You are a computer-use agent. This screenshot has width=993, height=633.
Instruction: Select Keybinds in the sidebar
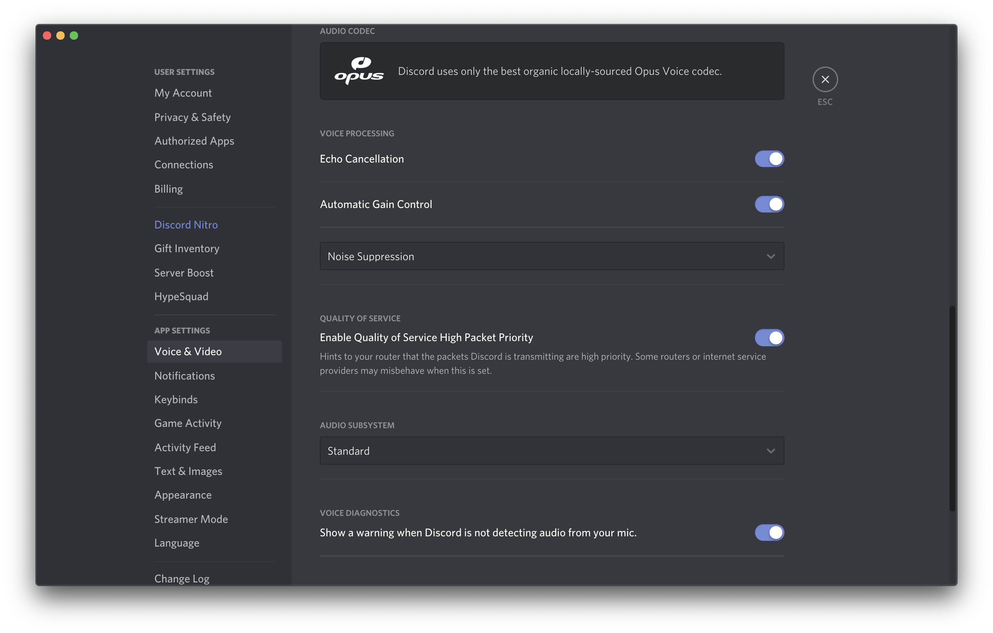point(176,399)
